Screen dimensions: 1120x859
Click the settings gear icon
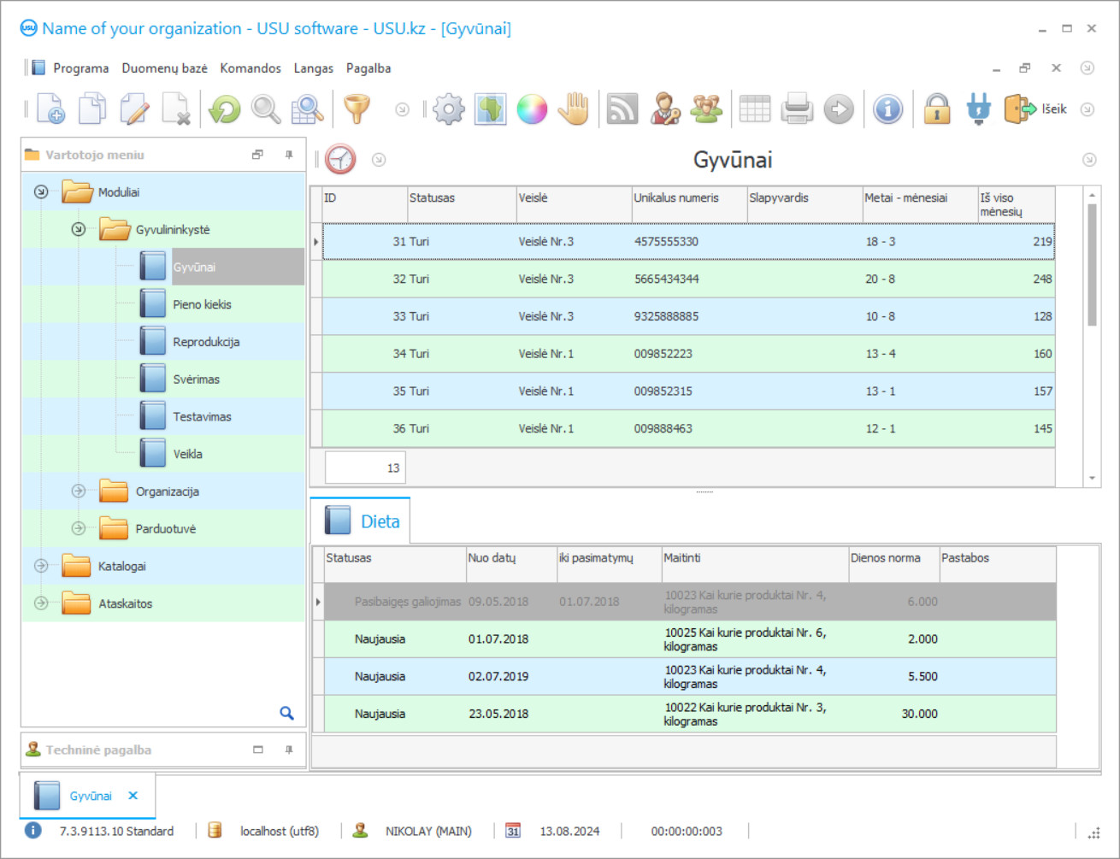(448, 109)
